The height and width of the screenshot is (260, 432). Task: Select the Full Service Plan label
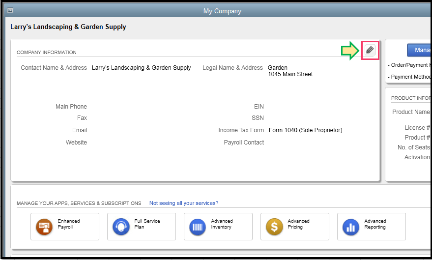[x=147, y=224]
